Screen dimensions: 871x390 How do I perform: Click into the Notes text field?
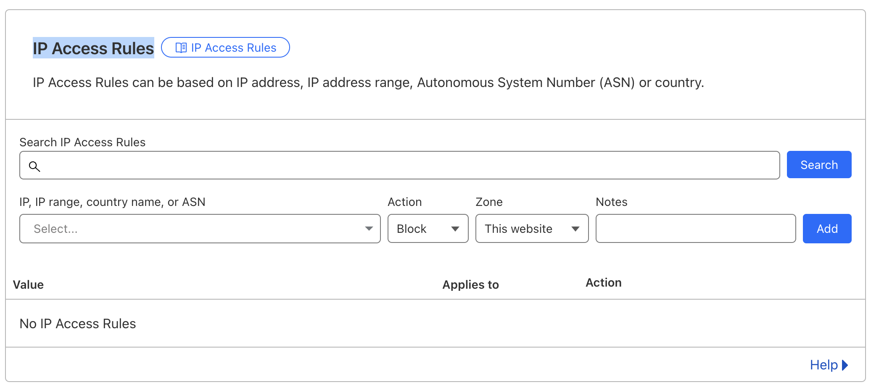695,229
